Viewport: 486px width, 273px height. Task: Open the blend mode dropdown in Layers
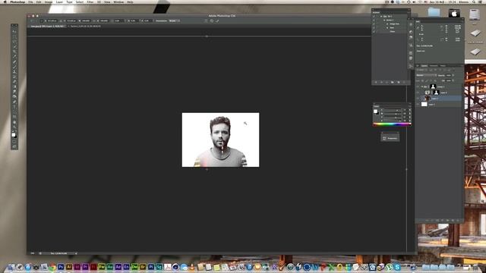point(426,75)
